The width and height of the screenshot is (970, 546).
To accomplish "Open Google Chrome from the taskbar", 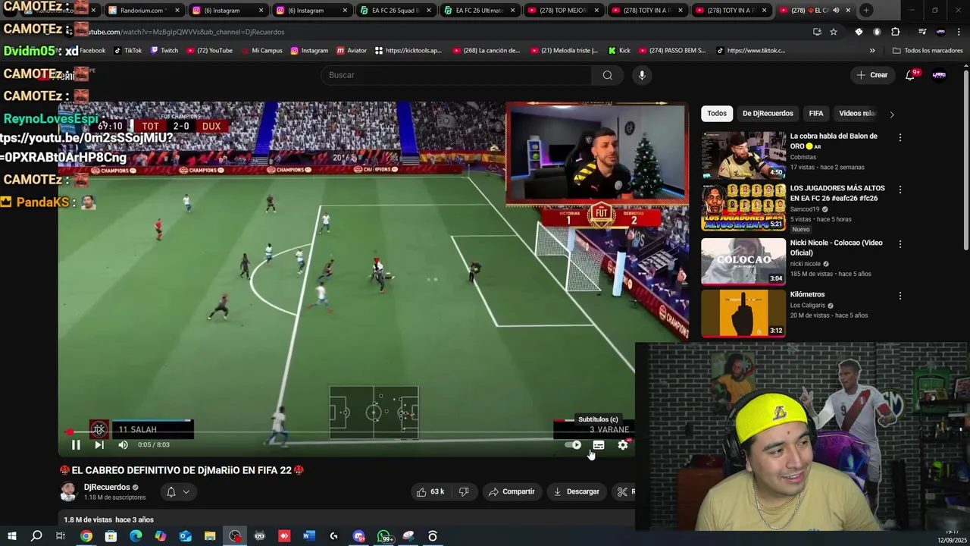I will click(86, 536).
